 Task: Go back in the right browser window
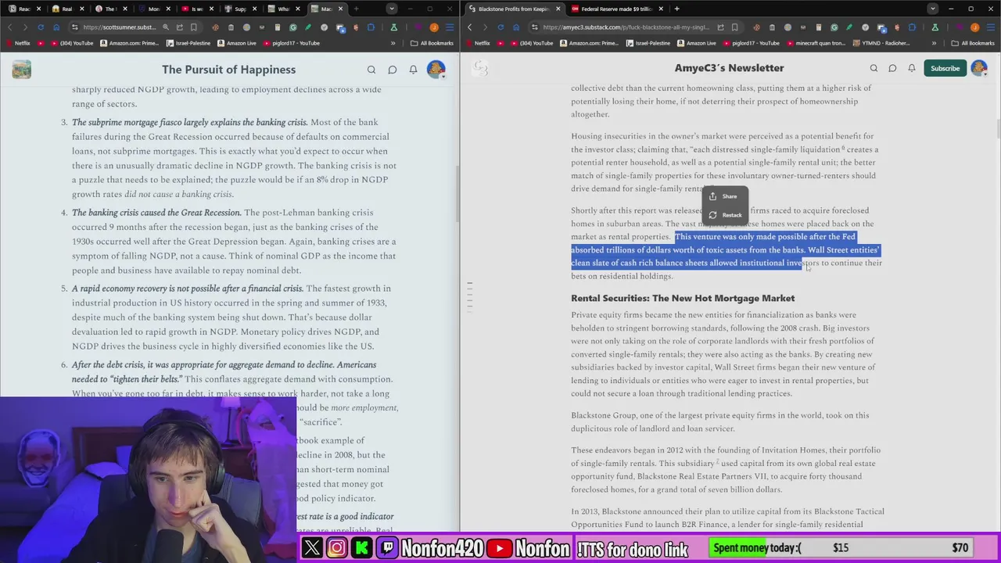[469, 27]
